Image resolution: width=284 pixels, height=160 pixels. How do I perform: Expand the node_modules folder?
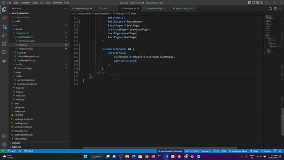[22, 17]
